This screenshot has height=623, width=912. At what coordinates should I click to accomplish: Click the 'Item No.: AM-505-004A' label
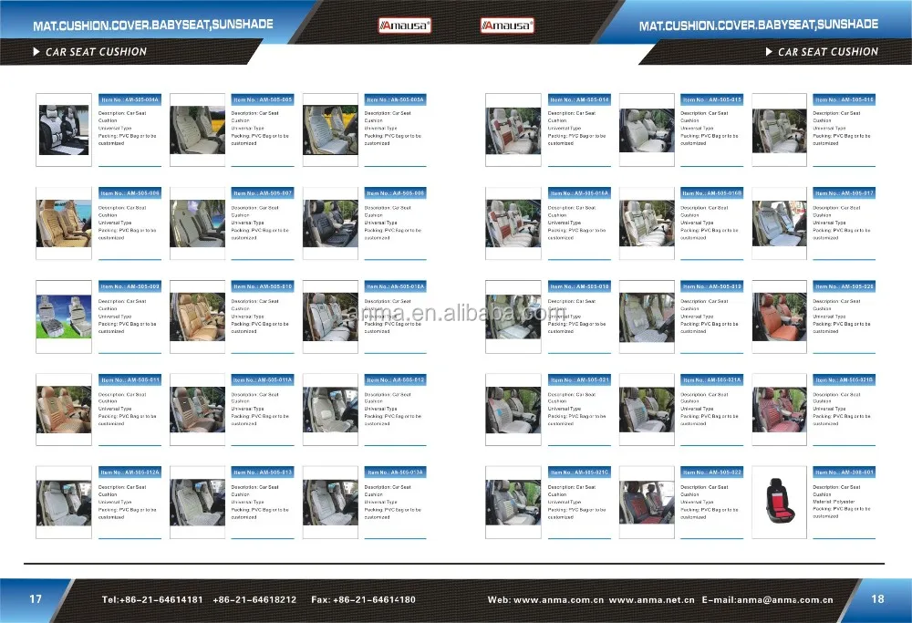(x=130, y=99)
